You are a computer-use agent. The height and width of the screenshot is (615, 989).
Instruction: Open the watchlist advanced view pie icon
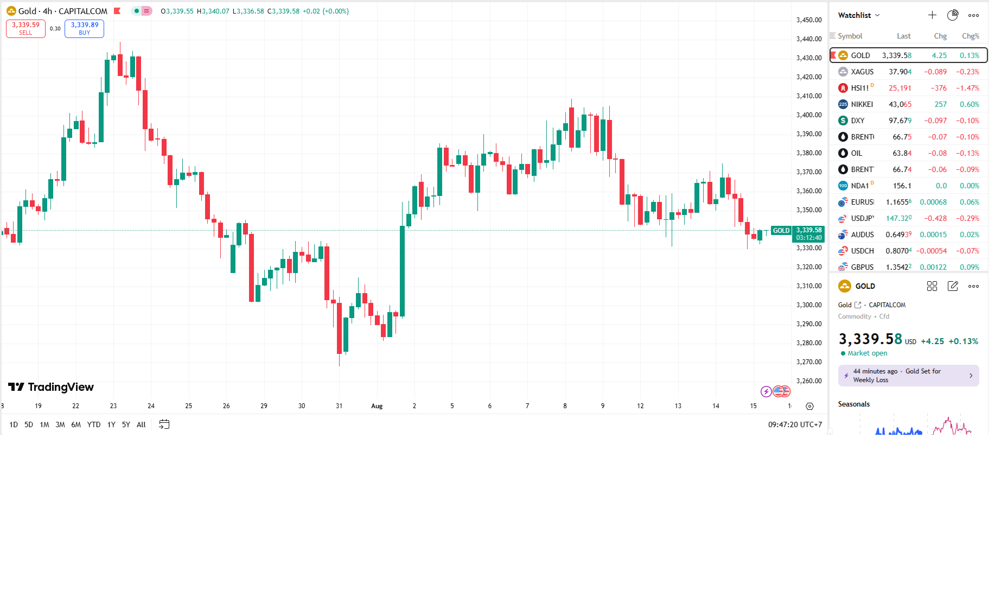(x=953, y=15)
